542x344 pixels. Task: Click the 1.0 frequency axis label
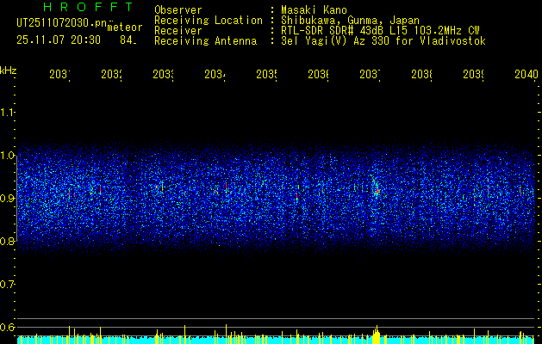(8, 156)
